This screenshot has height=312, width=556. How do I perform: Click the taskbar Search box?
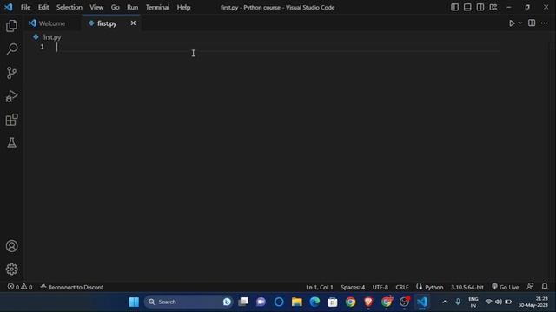[189, 302]
